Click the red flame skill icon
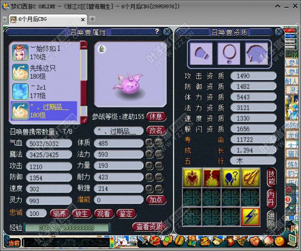This screenshot has height=251, width=301. click(x=211, y=178)
